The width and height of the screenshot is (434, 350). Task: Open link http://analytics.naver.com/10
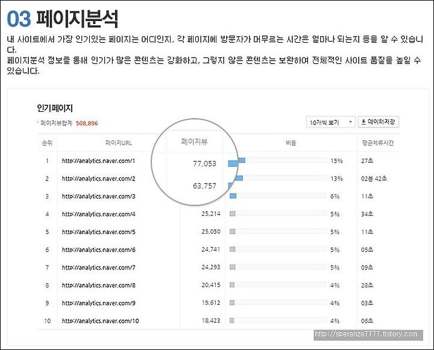pos(100,321)
